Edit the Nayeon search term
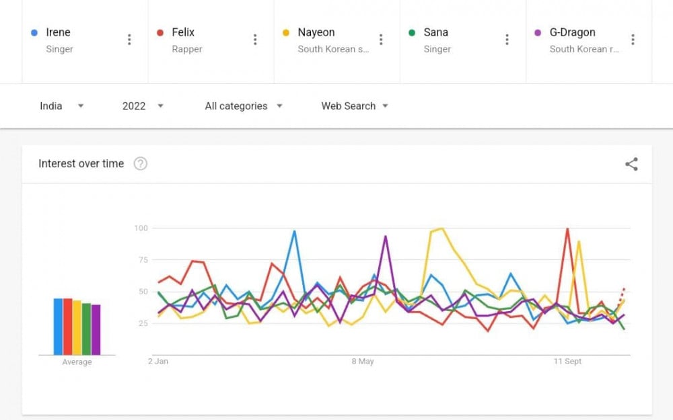673x420 pixels. pos(316,33)
